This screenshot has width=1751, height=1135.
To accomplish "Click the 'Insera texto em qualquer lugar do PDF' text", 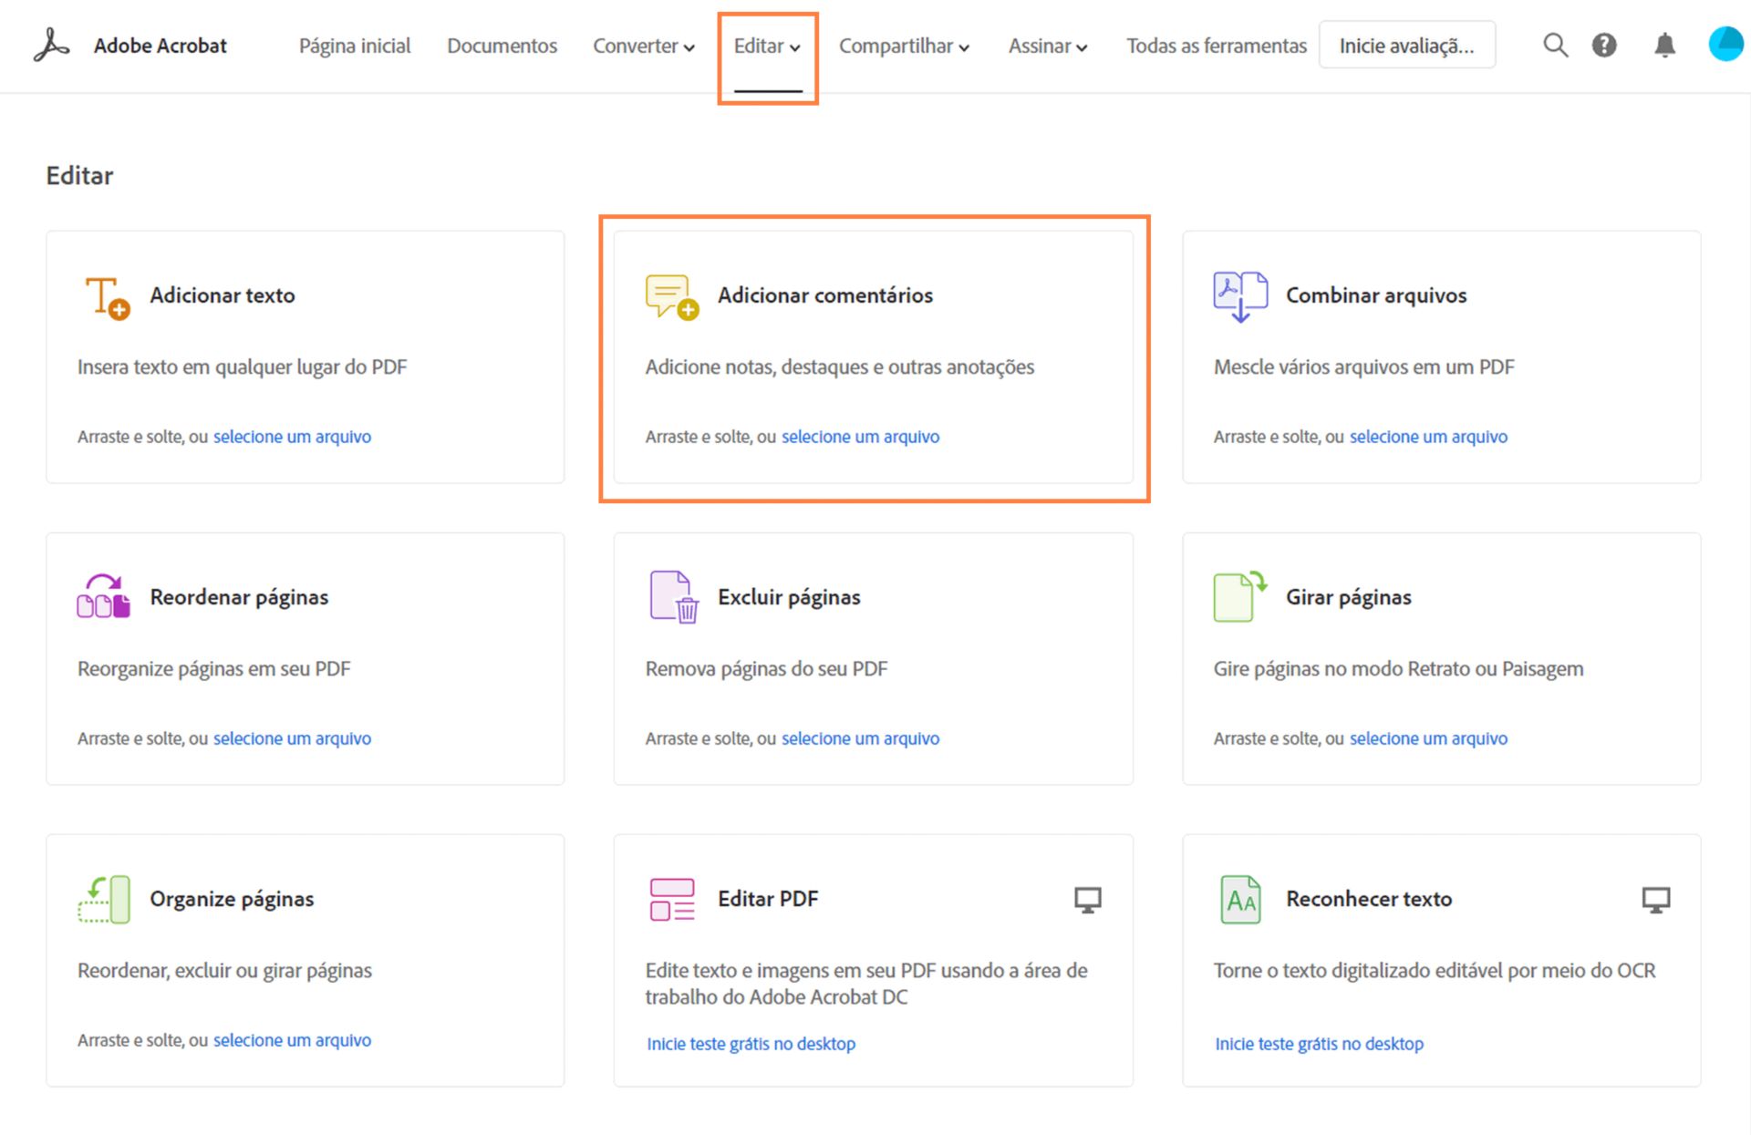I will point(242,366).
